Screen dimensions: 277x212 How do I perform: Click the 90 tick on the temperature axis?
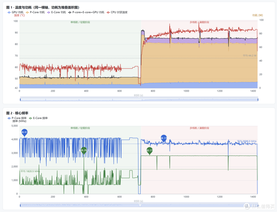16,33
